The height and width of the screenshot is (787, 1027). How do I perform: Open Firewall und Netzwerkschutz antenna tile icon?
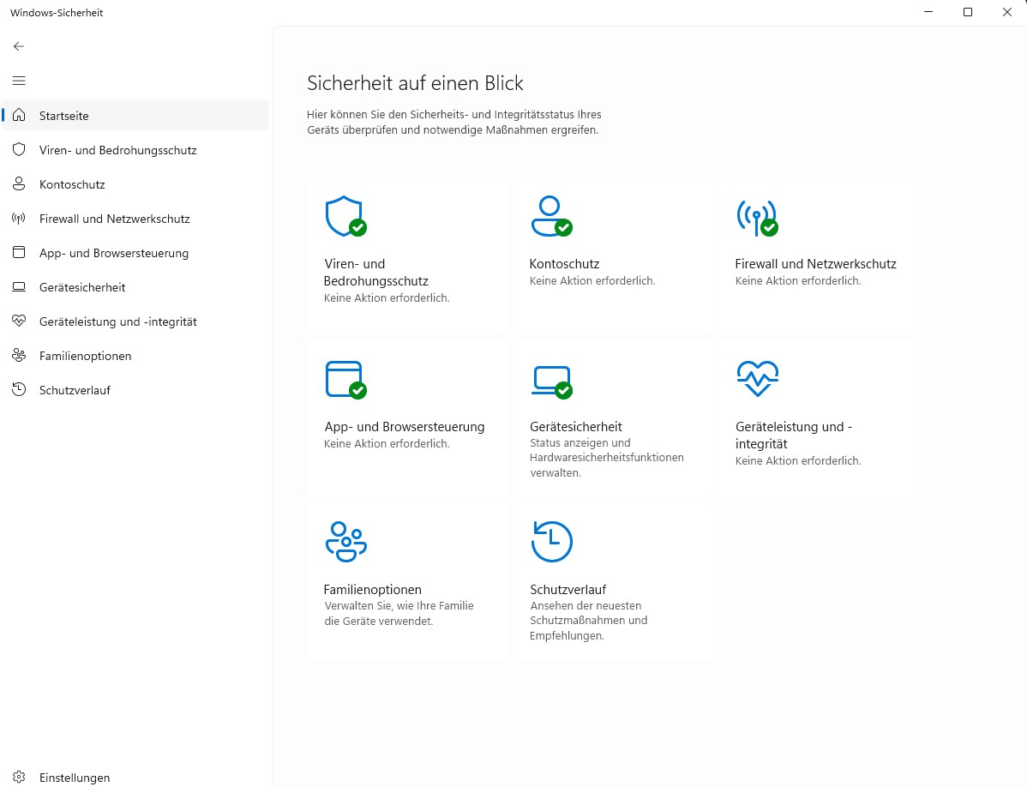(757, 218)
